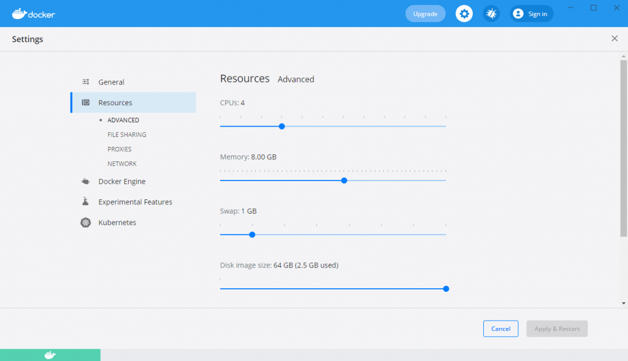The width and height of the screenshot is (628, 361).
Task: Click the Cancel button
Action: coord(500,329)
